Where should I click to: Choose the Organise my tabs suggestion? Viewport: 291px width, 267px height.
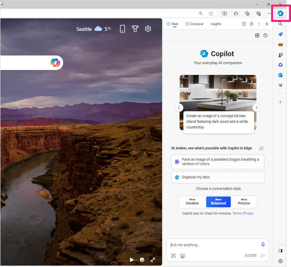218,177
